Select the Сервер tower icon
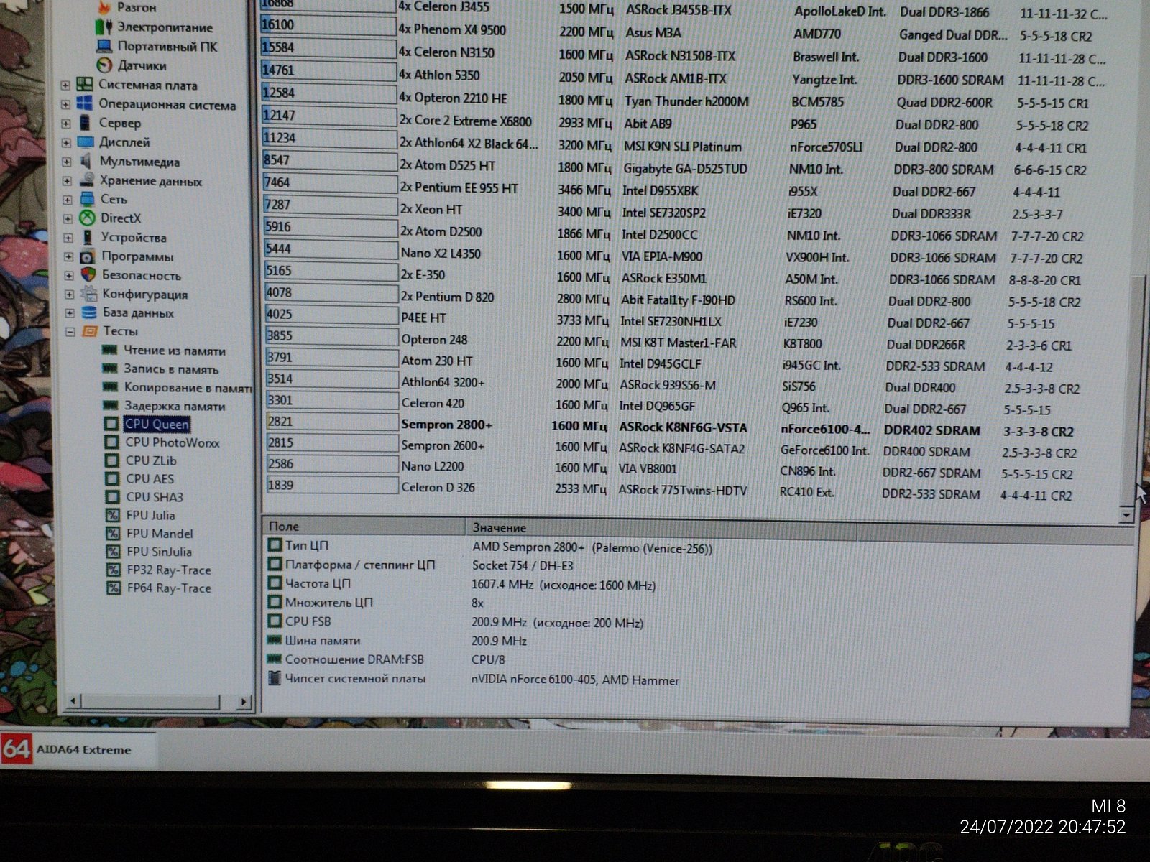The image size is (1150, 862). tap(85, 123)
